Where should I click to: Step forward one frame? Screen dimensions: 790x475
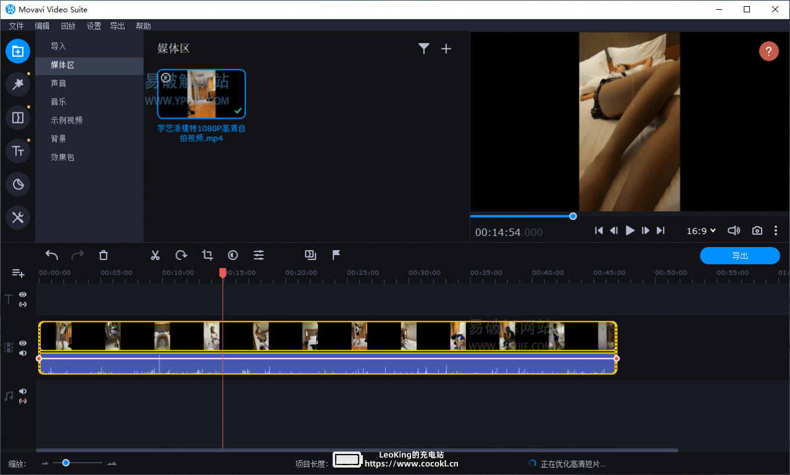click(646, 230)
